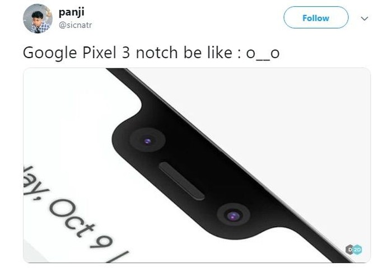Screen dimensions: 392x268
Task: Click the purple reflection inside lower camera
Action: click(234, 216)
